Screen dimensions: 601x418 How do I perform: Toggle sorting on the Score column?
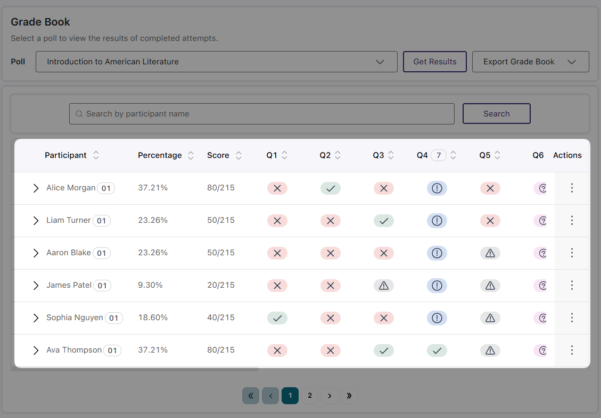click(238, 155)
